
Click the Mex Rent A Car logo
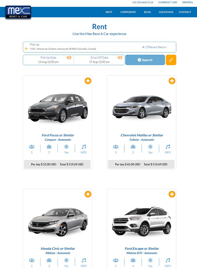point(18,12)
